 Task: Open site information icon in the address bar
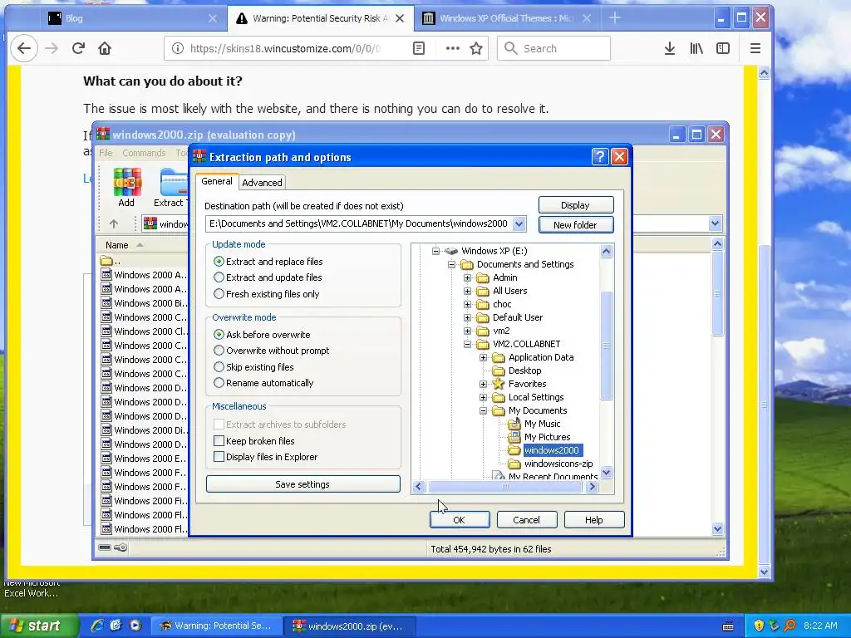(x=178, y=48)
